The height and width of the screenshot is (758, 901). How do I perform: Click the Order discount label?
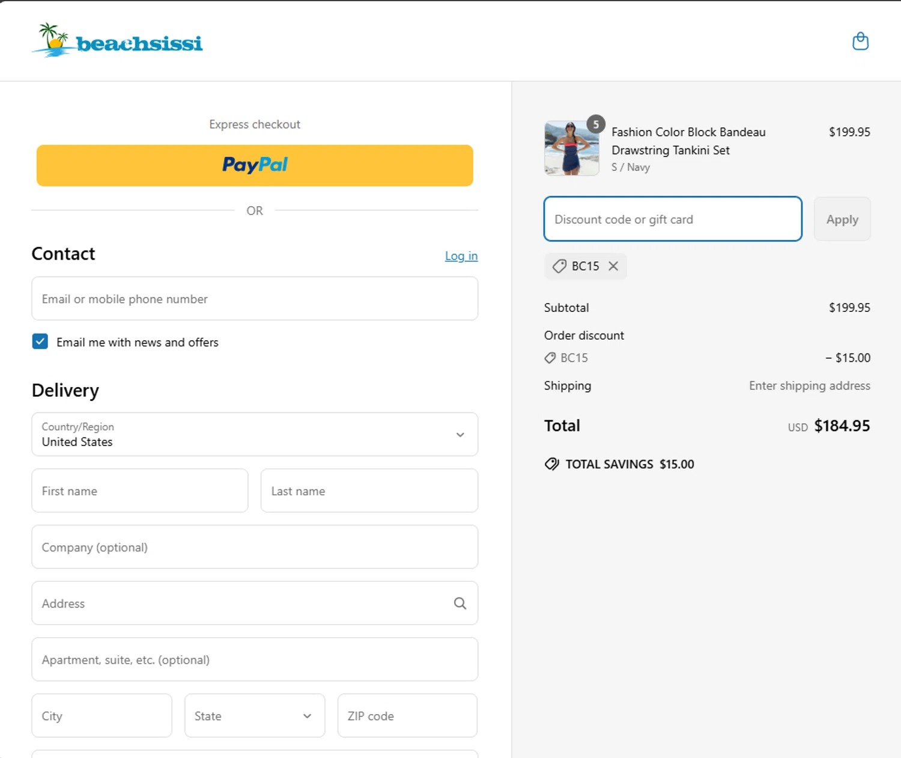(584, 335)
